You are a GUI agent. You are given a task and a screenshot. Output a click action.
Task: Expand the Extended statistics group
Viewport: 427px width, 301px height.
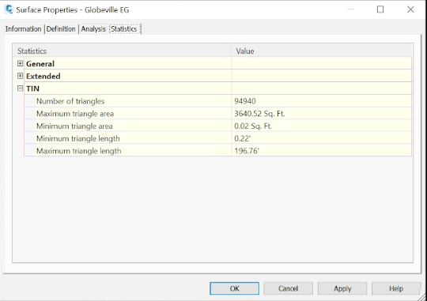click(20, 76)
